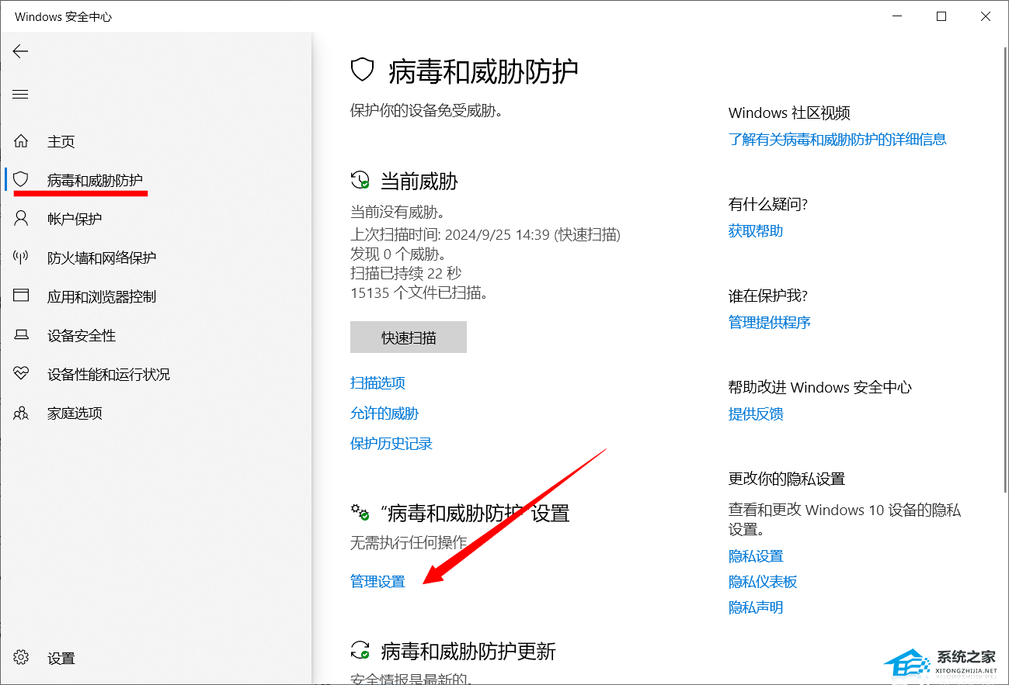The height and width of the screenshot is (685, 1009).
Task: Click the 上次扫描时间: 2024/9/25 14:39 line
Action: 485,234
